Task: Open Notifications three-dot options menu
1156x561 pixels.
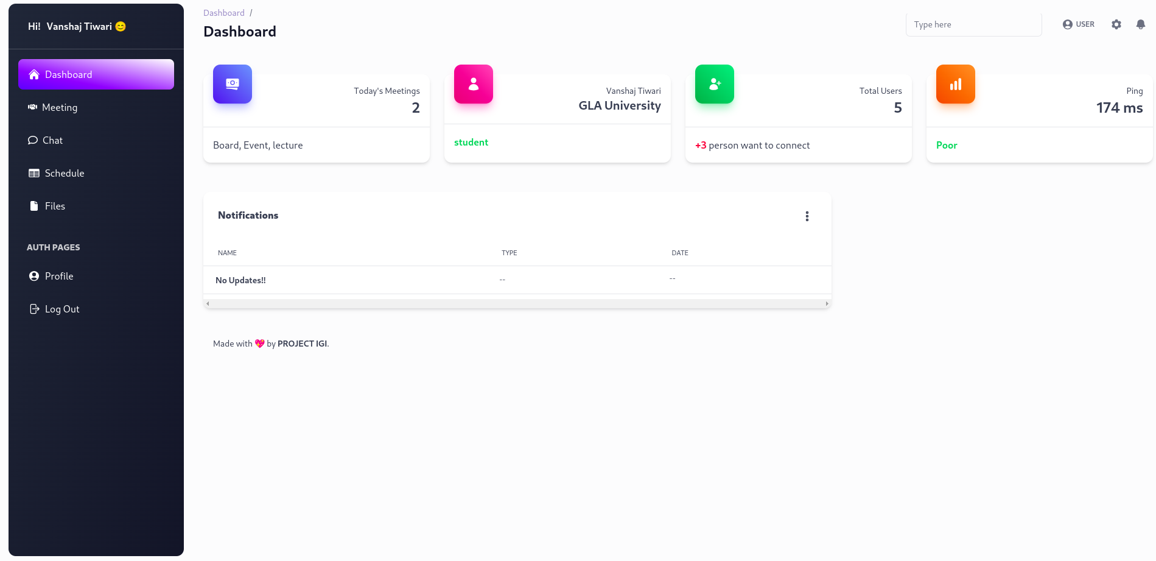Action: [x=807, y=216]
